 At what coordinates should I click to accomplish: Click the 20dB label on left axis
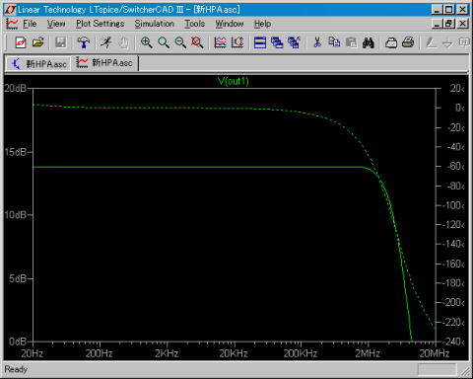point(16,88)
